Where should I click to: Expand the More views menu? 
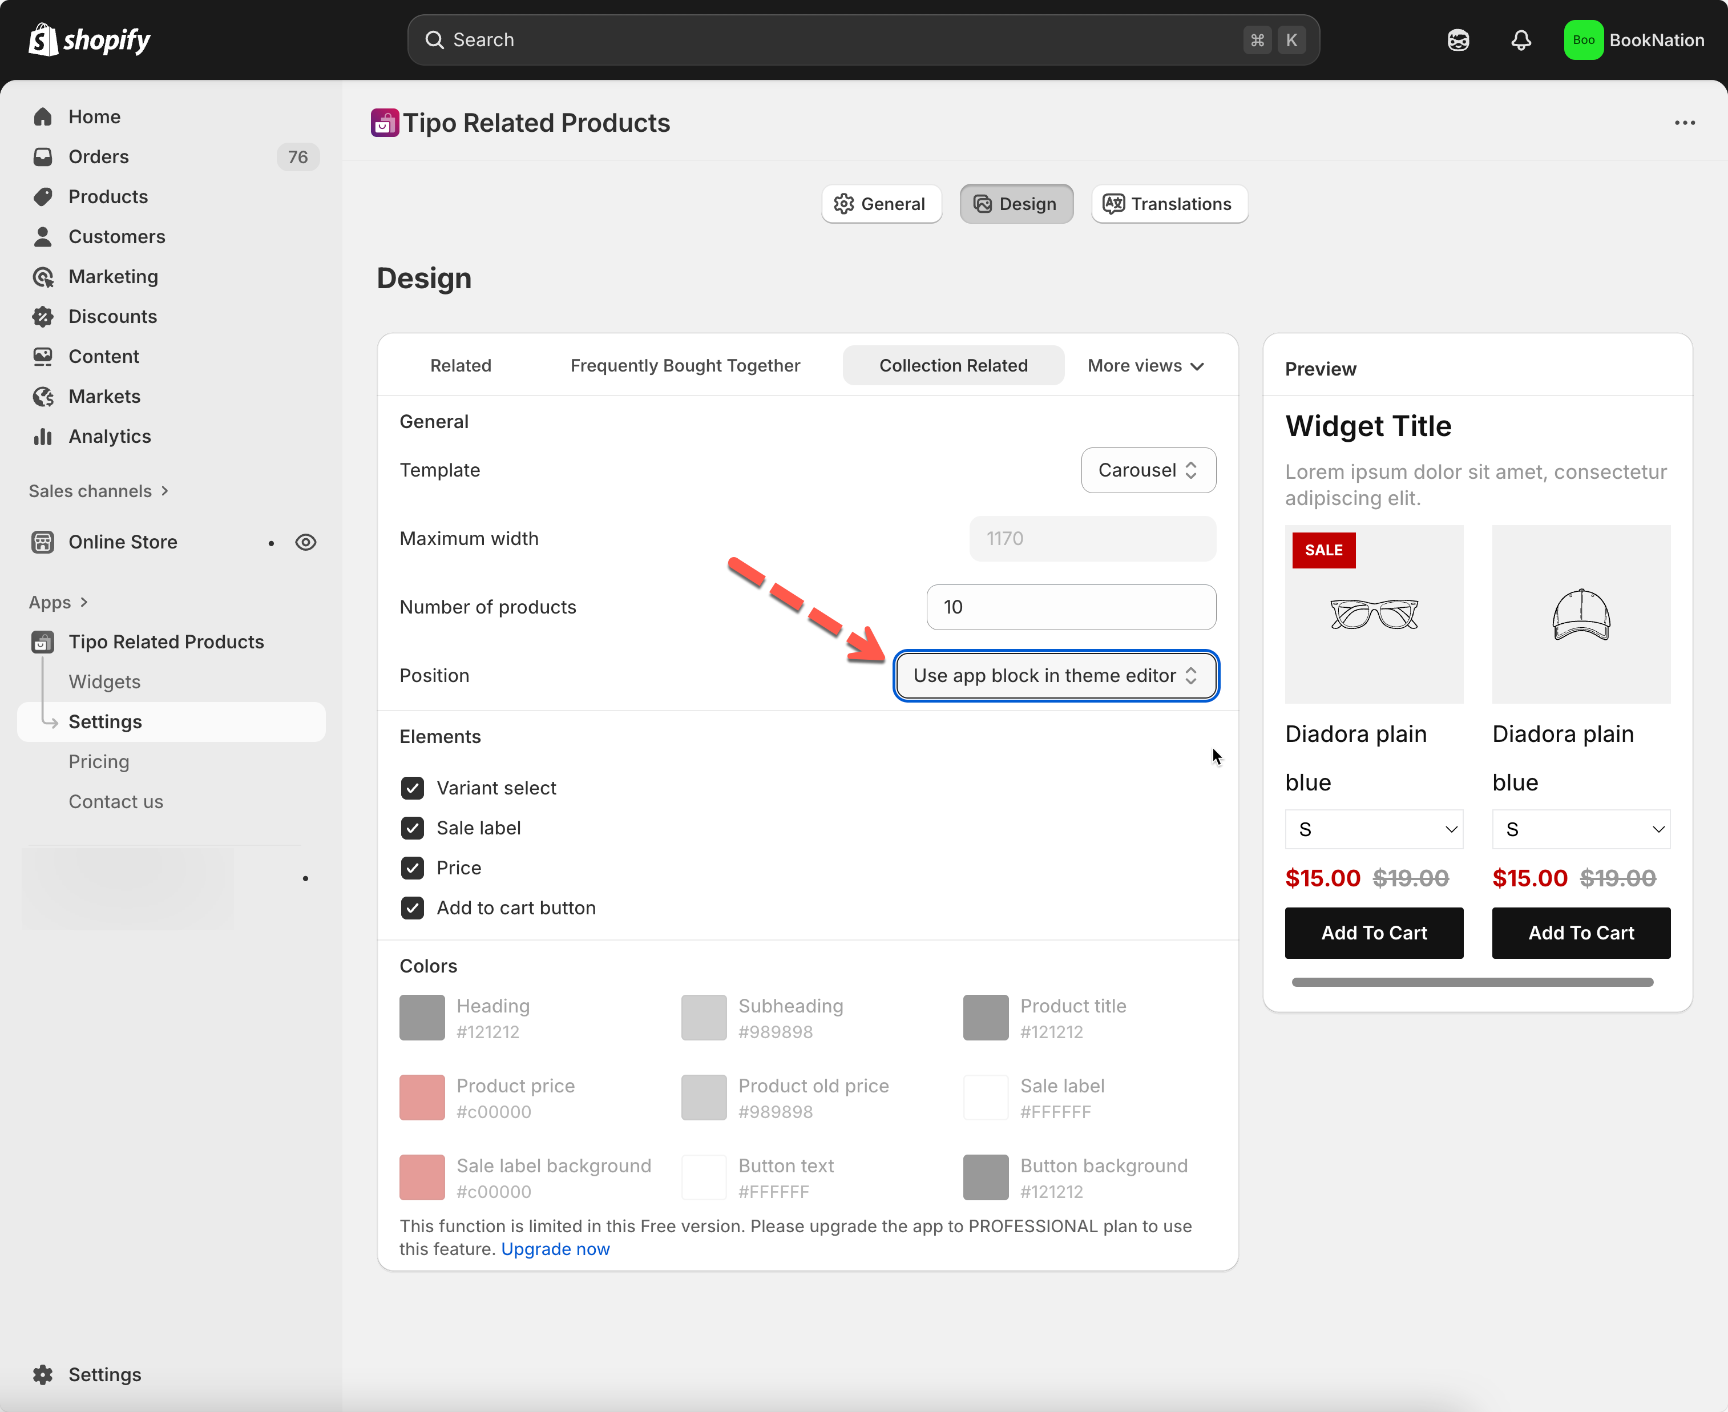(x=1145, y=365)
